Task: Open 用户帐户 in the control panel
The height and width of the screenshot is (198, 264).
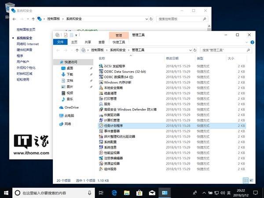Action: pos(23,62)
